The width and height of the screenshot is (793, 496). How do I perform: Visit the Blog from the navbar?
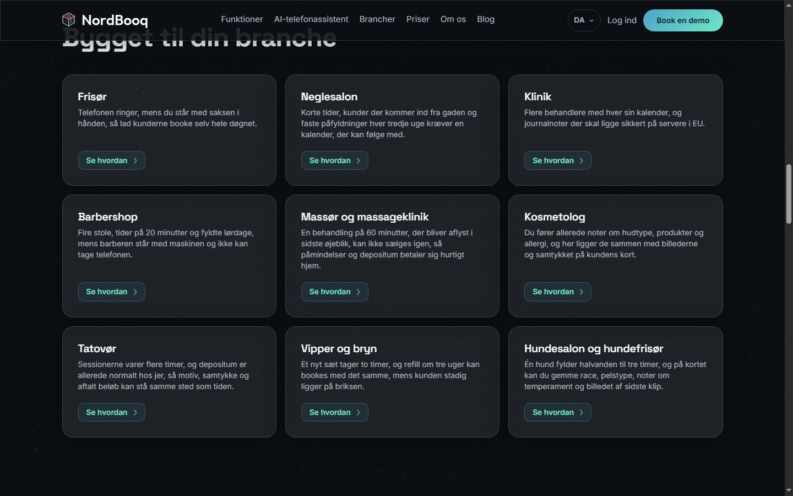(x=486, y=19)
